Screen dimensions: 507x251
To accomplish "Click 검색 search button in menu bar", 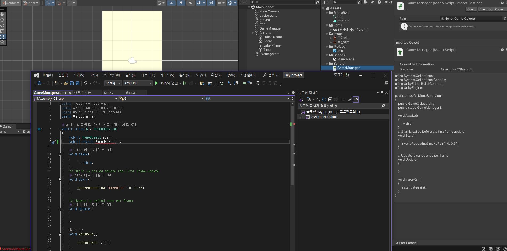I will pyautogui.click(x=270, y=75).
